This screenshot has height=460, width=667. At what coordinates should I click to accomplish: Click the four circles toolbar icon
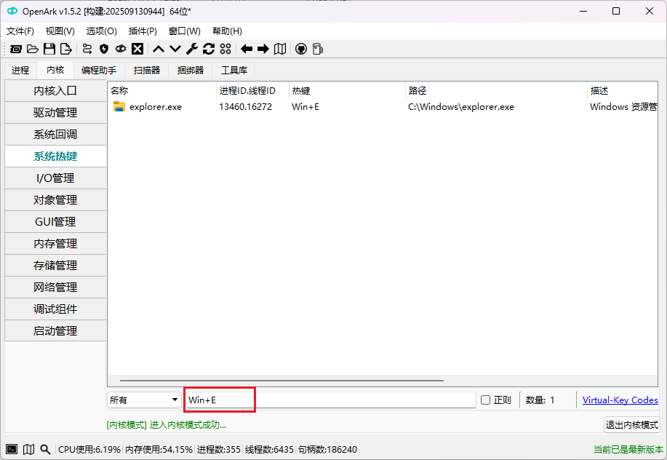pos(225,49)
